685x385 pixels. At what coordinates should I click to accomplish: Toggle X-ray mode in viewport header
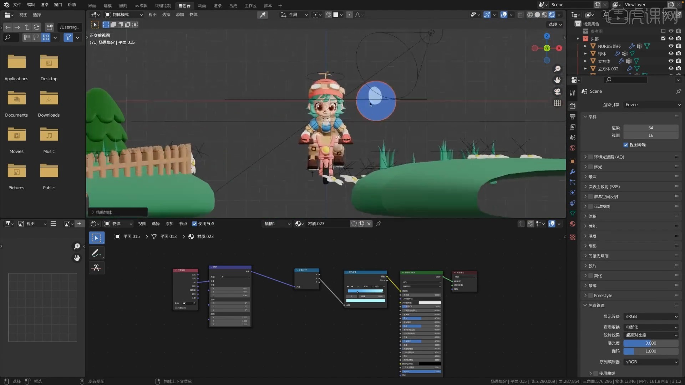[521, 15]
